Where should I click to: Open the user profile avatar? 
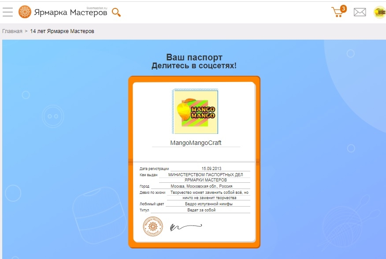click(x=379, y=12)
